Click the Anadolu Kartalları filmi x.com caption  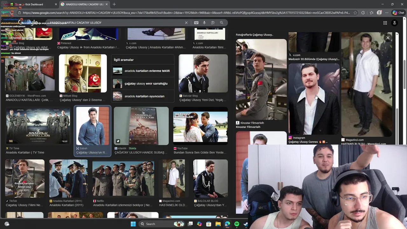(209, 47)
